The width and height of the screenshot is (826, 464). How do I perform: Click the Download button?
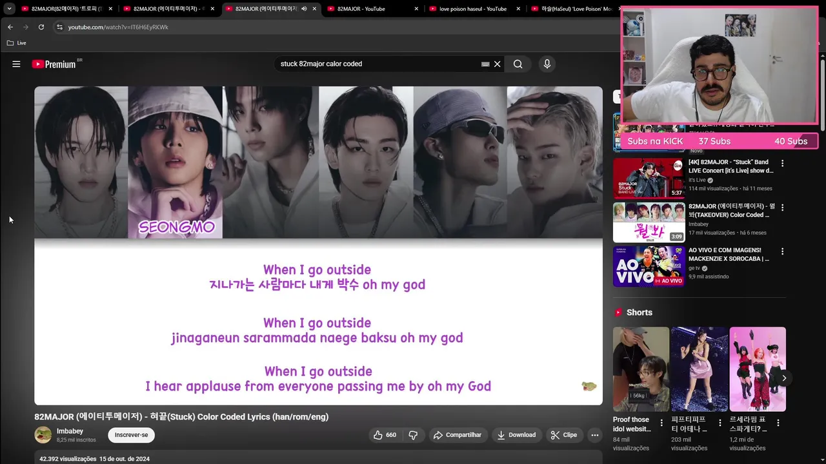coord(516,435)
